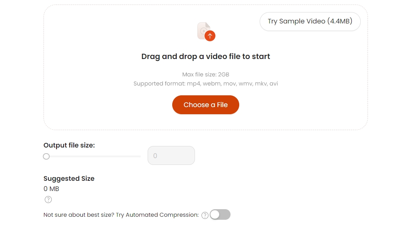Click the output file size slider handle
This screenshot has height=233, width=402.
tap(46, 156)
